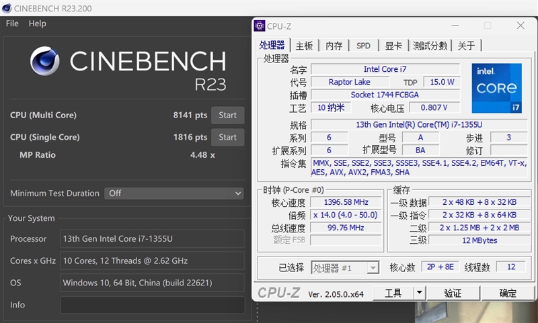Image resolution: width=538 pixels, height=323 pixels.
Task: Click the 确定 button in CPU-Z
Action: click(x=508, y=293)
